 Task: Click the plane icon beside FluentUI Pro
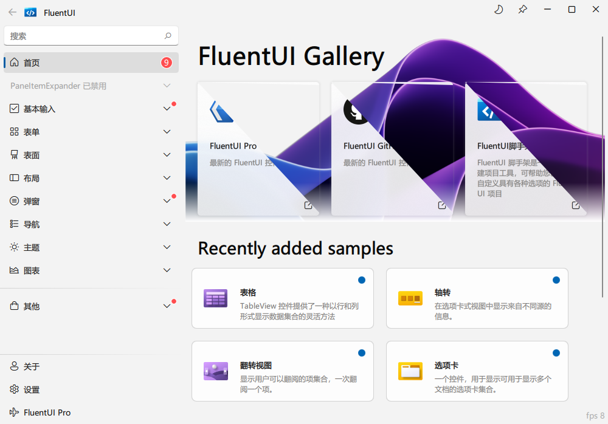click(15, 412)
